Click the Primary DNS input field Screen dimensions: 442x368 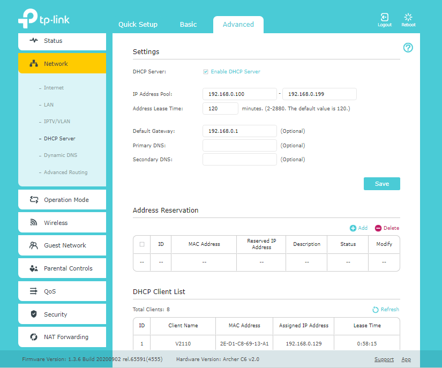pyautogui.click(x=239, y=145)
